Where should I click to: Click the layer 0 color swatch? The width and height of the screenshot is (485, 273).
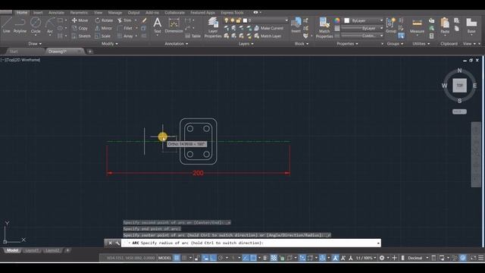(x=245, y=20)
